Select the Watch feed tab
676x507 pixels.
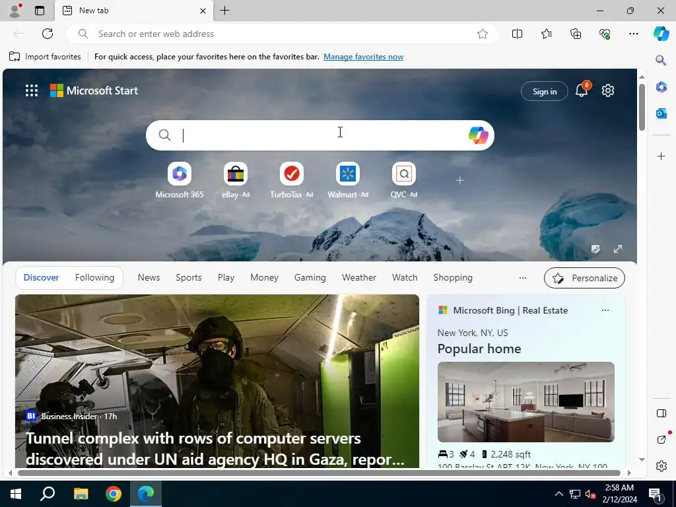405,278
